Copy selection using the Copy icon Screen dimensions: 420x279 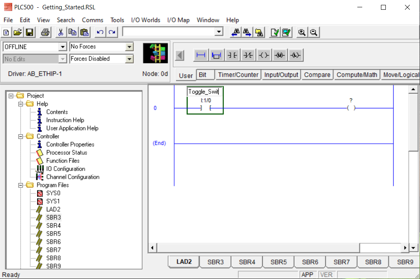click(x=72, y=32)
